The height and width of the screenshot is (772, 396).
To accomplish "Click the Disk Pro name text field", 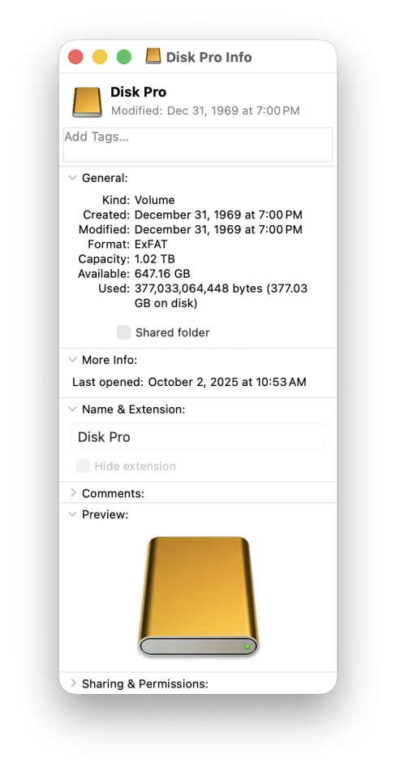I will click(198, 436).
